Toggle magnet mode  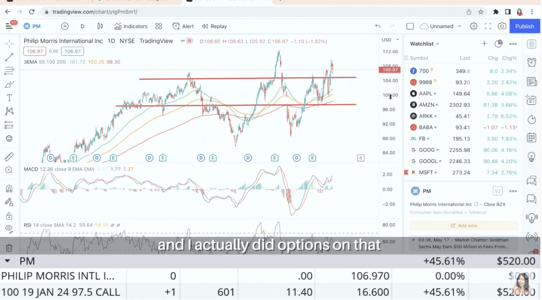(x=10, y=188)
